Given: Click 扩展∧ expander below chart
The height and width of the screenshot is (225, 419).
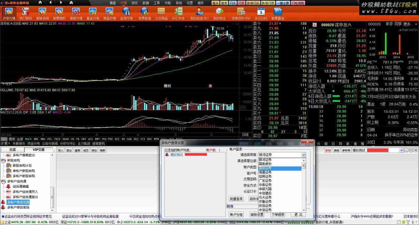Looking at the screenshot, I should (5, 143).
